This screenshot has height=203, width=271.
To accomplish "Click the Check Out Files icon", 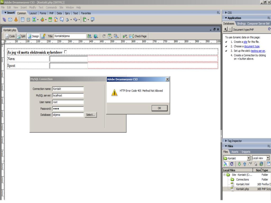I will pyautogui.click(x=250, y=164).
